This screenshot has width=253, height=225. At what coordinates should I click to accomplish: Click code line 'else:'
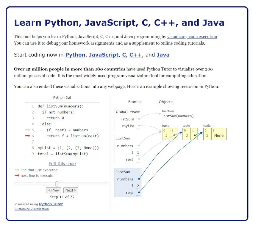point(47,124)
